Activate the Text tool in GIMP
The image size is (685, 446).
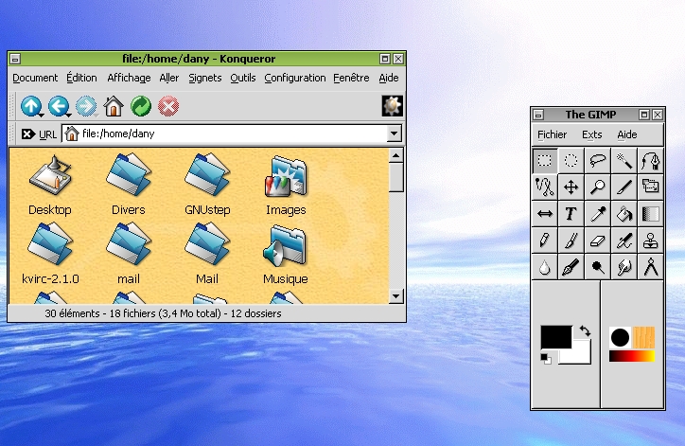(x=571, y=214)
